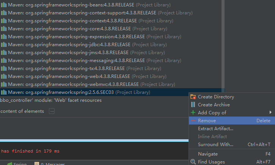The height and width of the screenshot is (165, 275).
Task: Open the Spring tool window tab
Action: (x=17, y=164)
